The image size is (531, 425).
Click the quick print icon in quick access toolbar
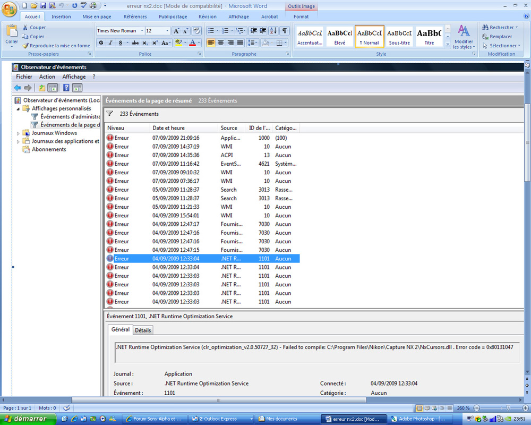click(x=93, y=5)
